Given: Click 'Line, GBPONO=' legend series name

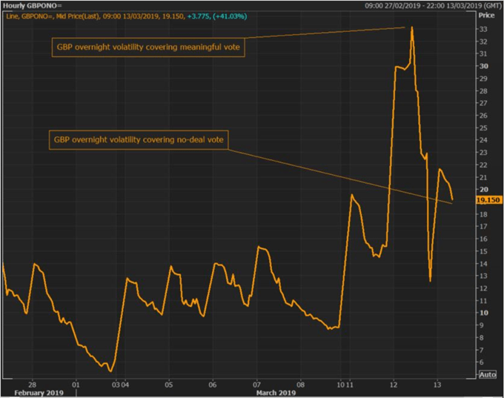Looking at the screenshot, I should [30, 16].
